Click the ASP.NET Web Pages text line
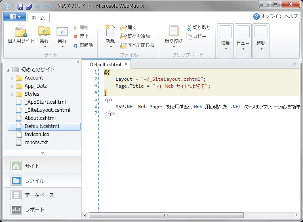303x222 pixels. coord(208,107)
